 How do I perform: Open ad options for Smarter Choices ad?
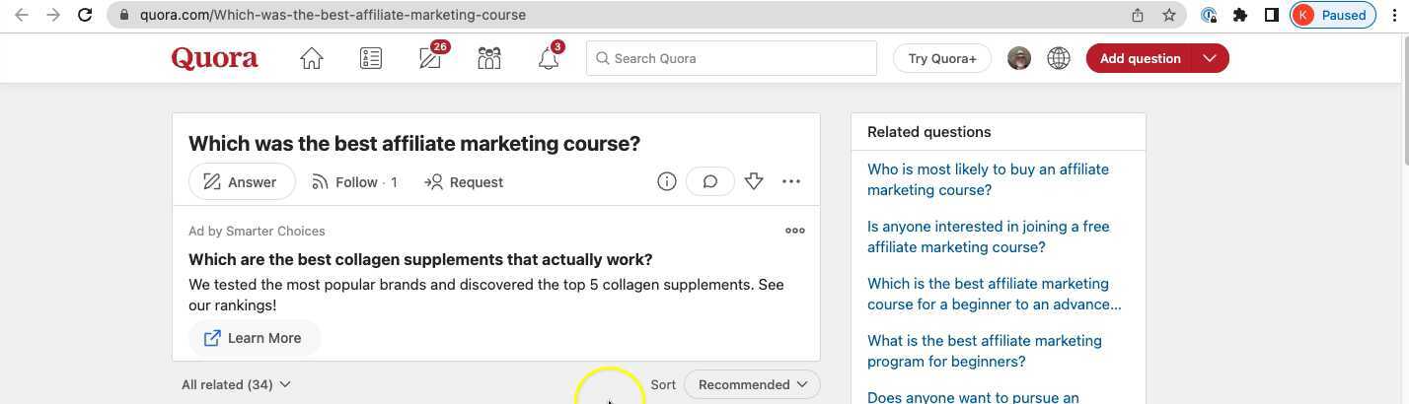pos(795,231)
